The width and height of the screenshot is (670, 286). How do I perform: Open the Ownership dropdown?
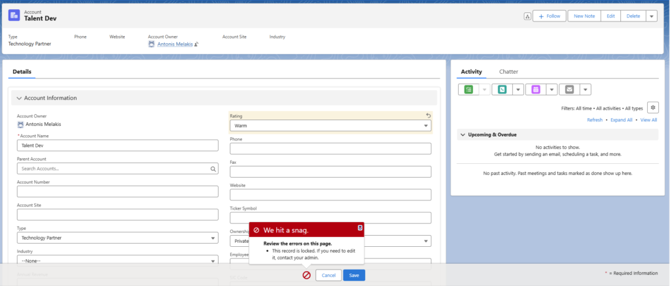click(330, 241)
